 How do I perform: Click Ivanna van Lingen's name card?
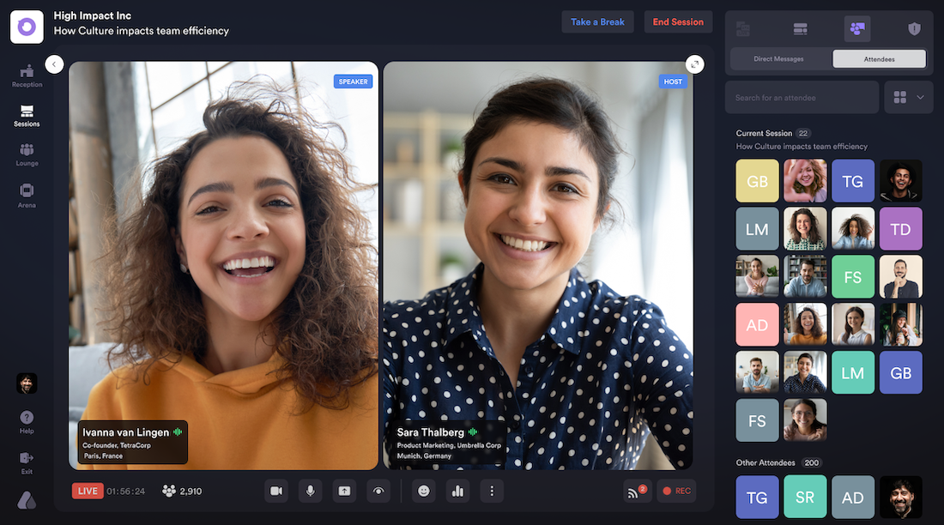tap(132, 443)
